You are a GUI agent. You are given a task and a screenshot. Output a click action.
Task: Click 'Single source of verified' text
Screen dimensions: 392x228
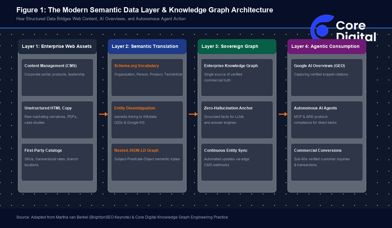coord(223,74)
